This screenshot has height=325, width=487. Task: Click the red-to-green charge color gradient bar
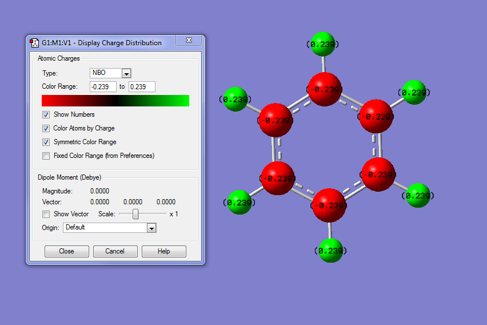pos(115,101)
